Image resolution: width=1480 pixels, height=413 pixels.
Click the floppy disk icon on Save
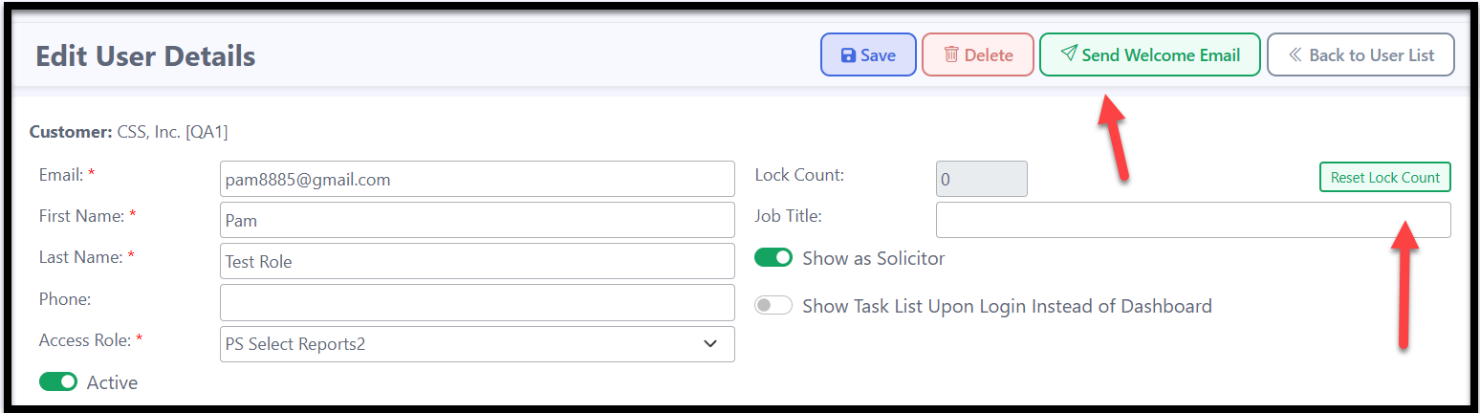pos(847,55)
